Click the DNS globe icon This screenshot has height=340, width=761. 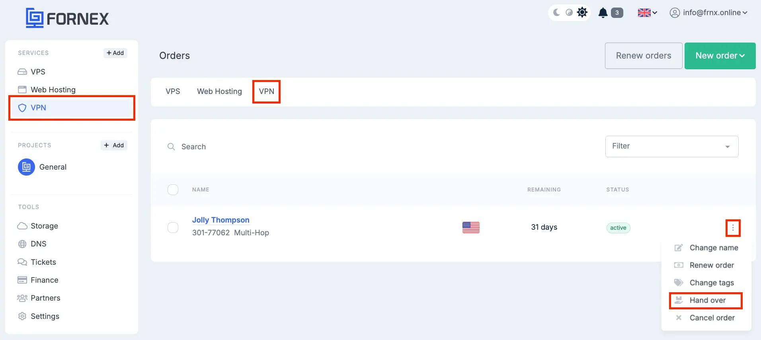[22, 244]
